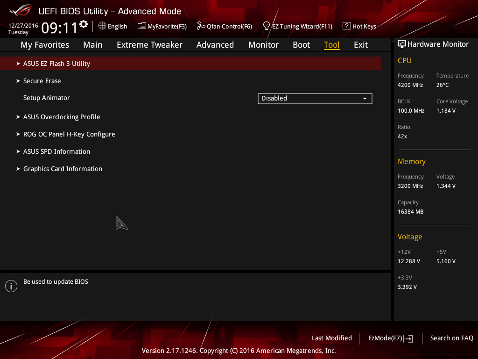478x359 pixels.
Task: Open ASUS SPD Information
Action: pyautogui.click(x=56, y=151)
